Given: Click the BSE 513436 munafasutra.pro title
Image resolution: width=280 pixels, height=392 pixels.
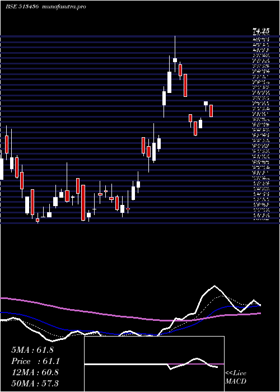Looking at the screenshot, I should click(46, 7).
